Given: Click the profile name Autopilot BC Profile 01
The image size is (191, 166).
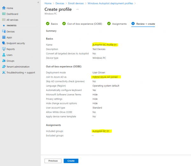Looking at the screenshot, I should click(x=104, y=45).
